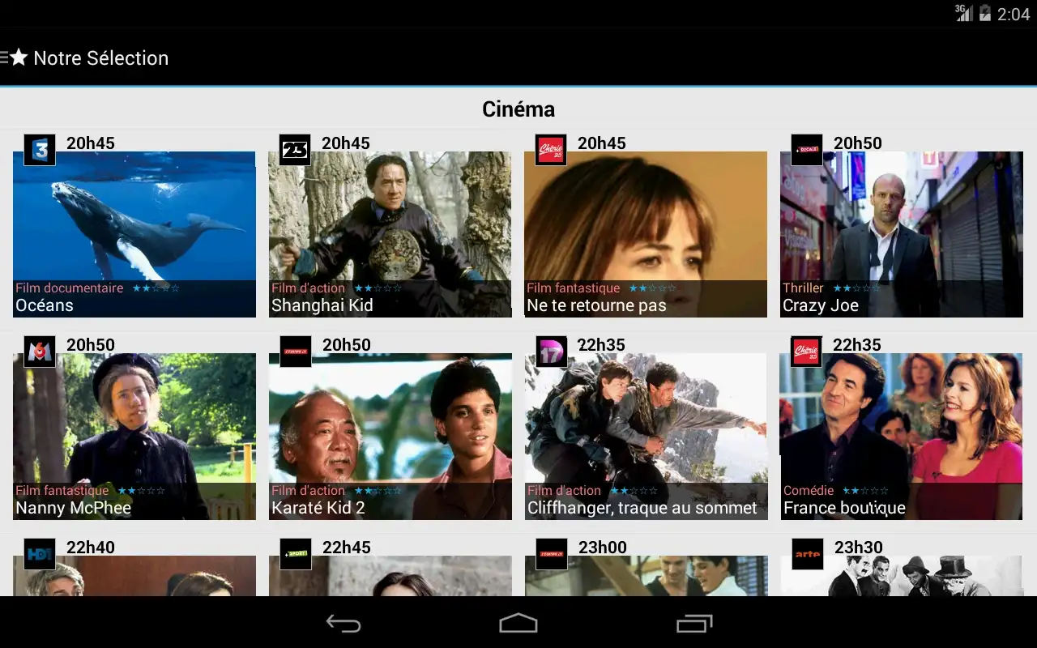Tap the channel 23 logo above Shanghai Kid
The height and width of the screenshot is (648, 1037).
295,150
